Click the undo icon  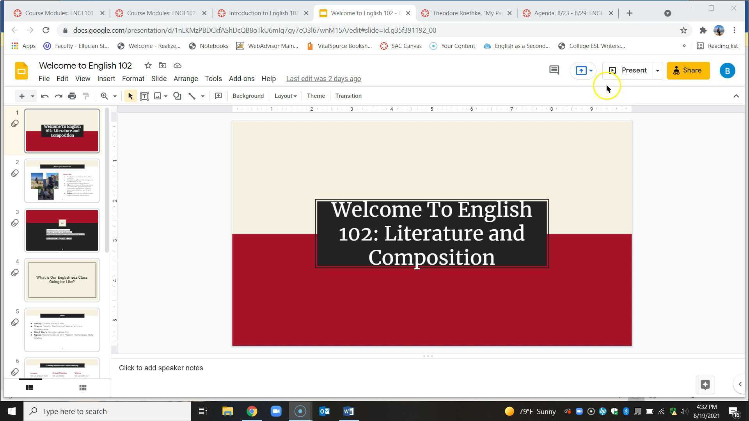44,96
